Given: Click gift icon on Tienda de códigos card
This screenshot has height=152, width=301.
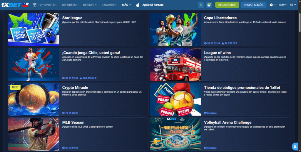Looking at the screenshot, I should coord(205,113).
